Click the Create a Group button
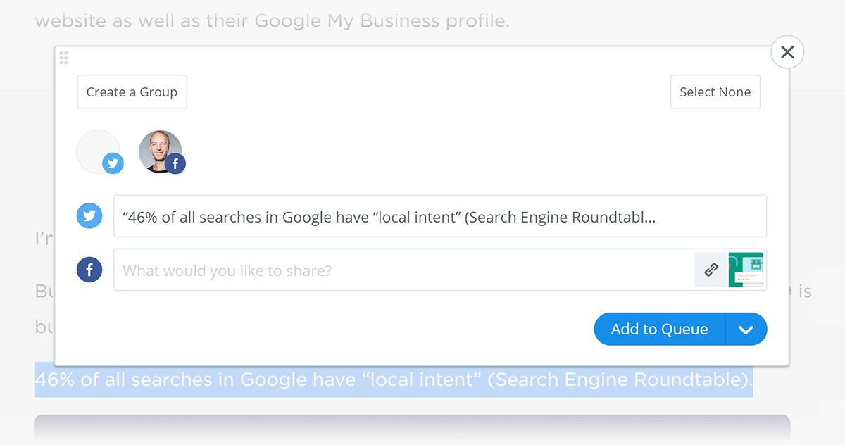 click(x=132, y=92)
